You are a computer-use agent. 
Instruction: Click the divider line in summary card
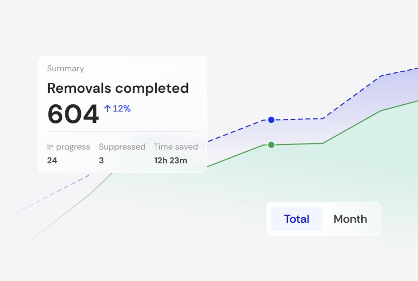122,131
